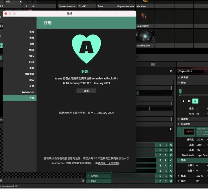Remove the Trails effect with X
Viewport: 208px width, 189px height.
[x=171, y=181]
